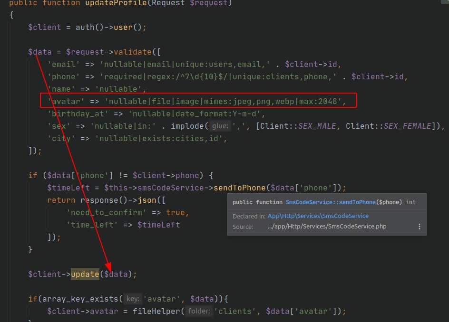The height and width of the screenshot is (322, 449).
Task: Click the validate method call
Action: click(x=133, y=52)
